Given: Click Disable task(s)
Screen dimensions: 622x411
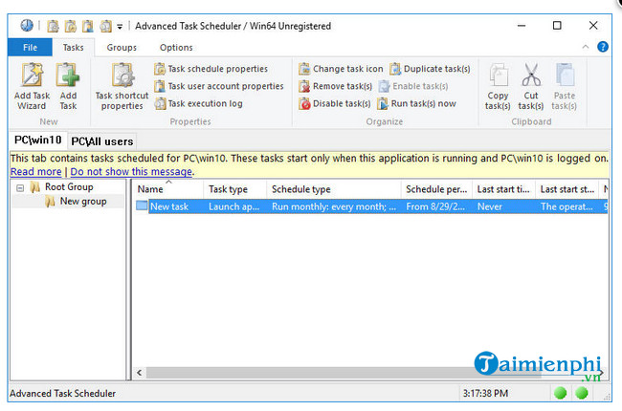Looking at the screenshot, I should (x=335, y=104).
